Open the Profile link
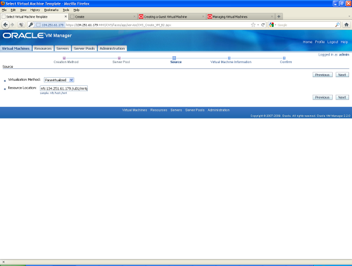Image resolution: width=352 pixels, height=266 pixels. coord(320,42)
